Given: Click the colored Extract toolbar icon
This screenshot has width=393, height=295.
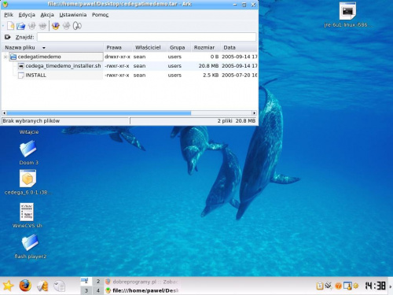Looking at the screenshot, I should [x=56, y=26].
